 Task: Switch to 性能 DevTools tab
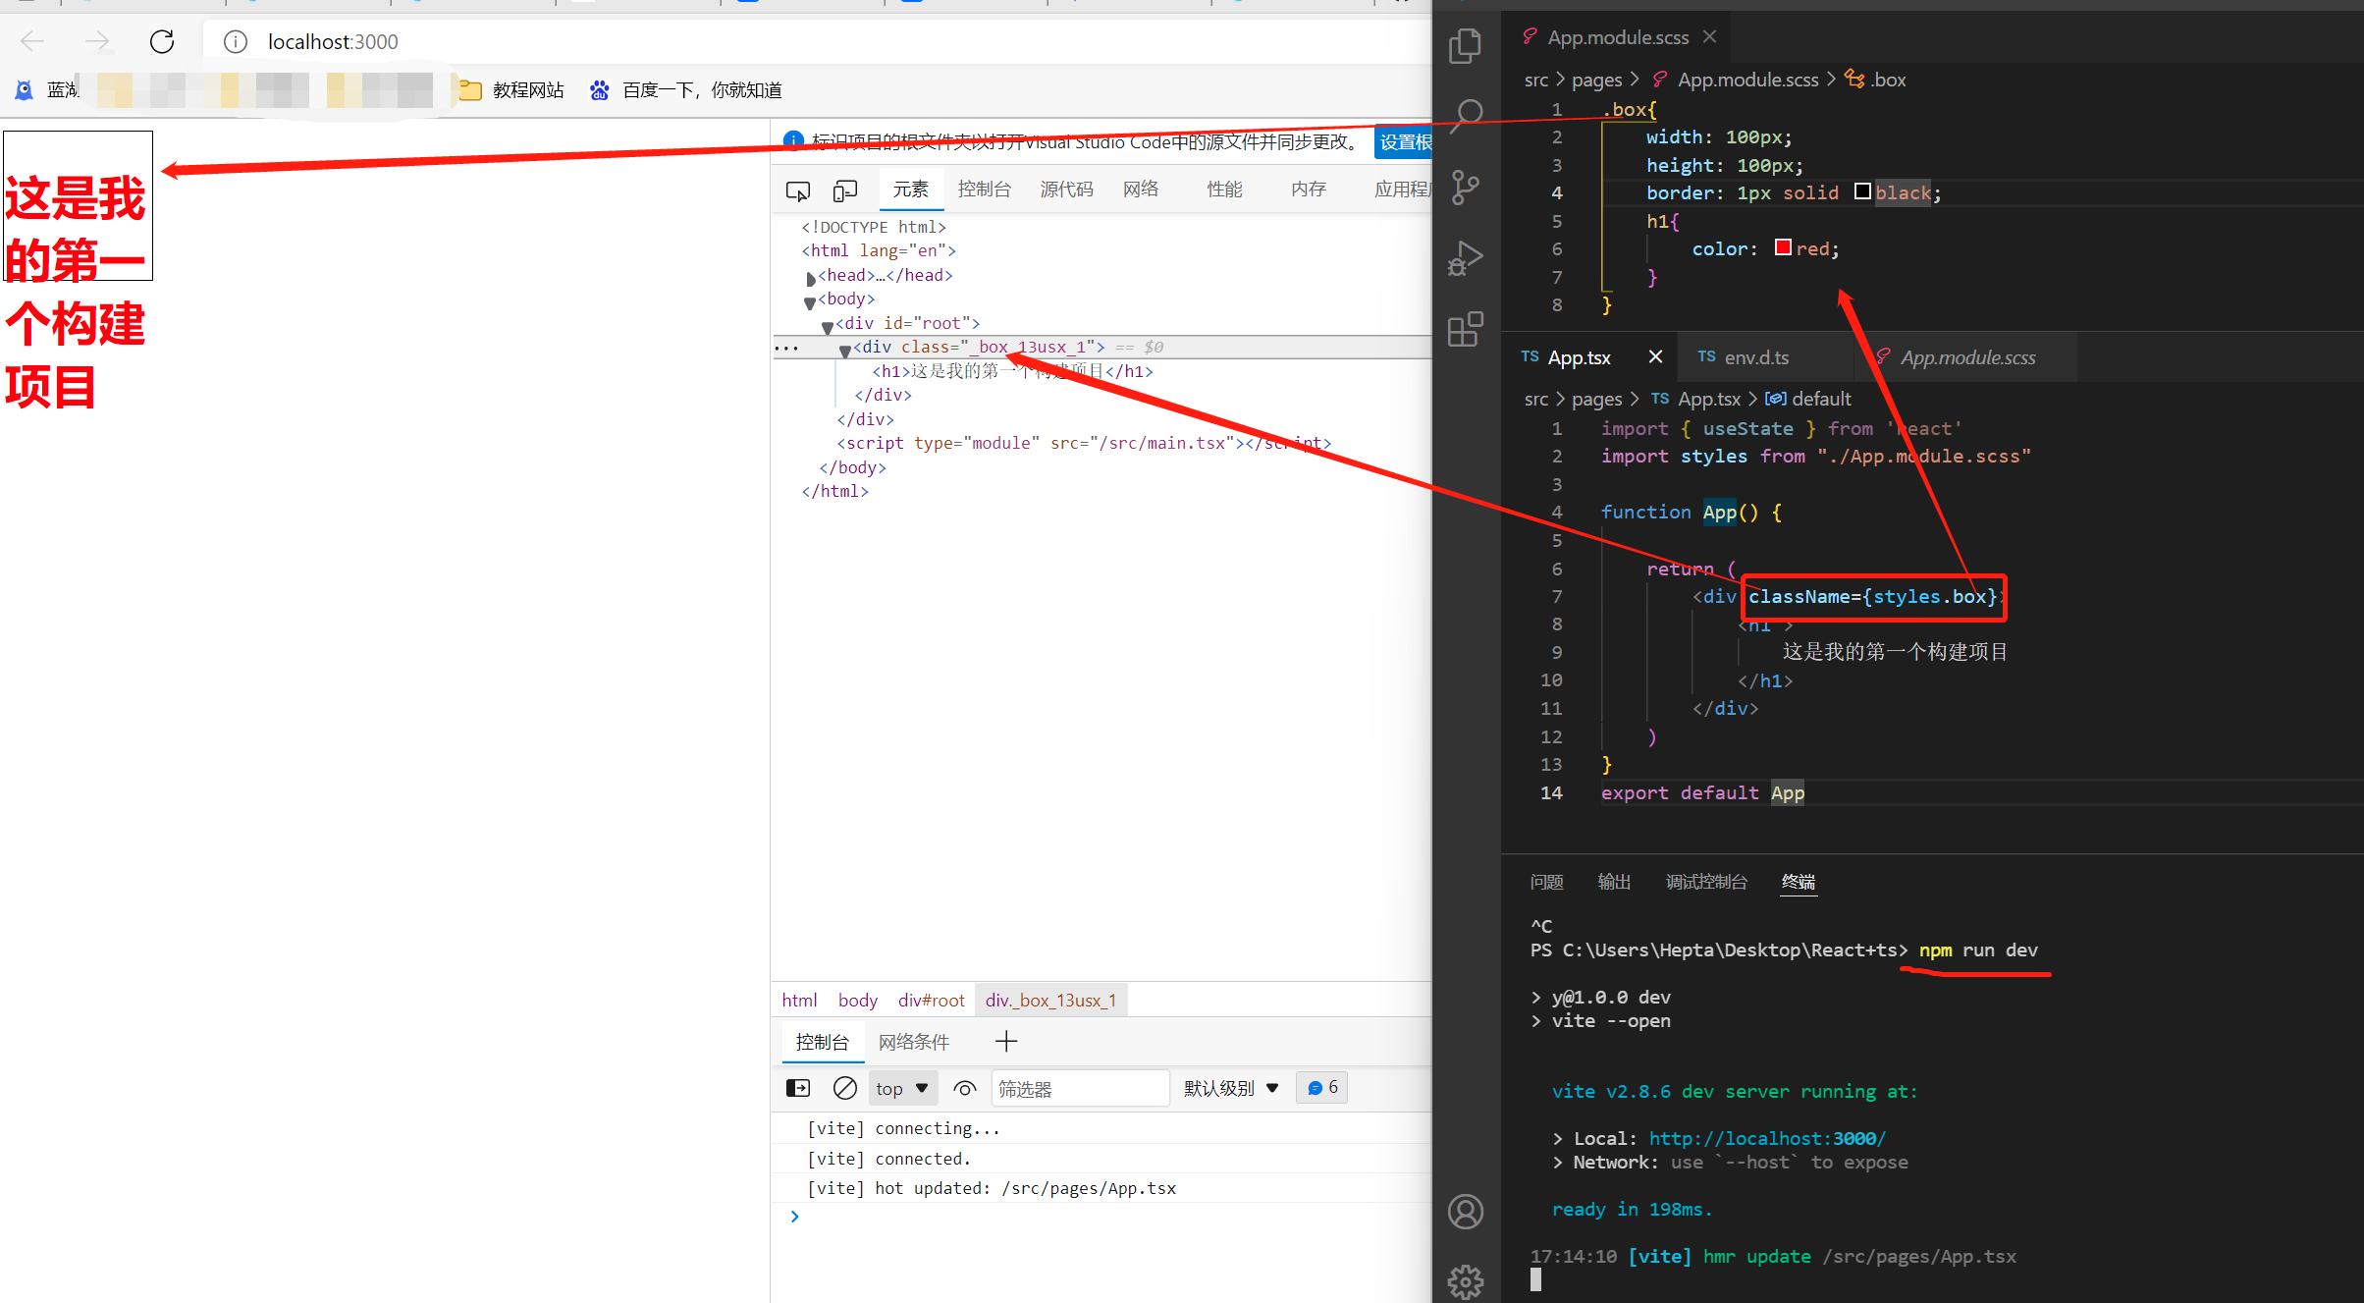pos(1224,190)
